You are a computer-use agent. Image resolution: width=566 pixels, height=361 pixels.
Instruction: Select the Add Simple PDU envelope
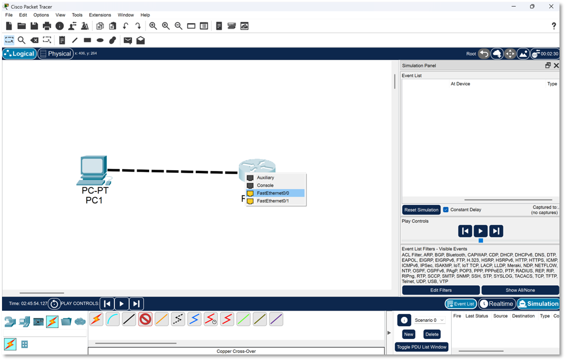point(128,41)
